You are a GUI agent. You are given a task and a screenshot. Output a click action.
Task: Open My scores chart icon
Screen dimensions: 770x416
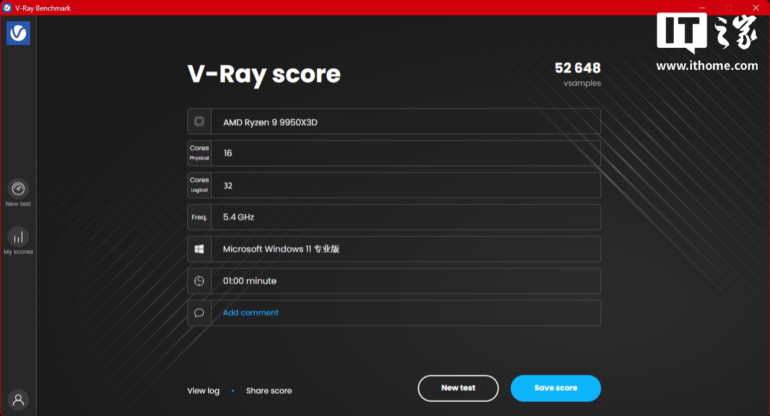point(18,237)
